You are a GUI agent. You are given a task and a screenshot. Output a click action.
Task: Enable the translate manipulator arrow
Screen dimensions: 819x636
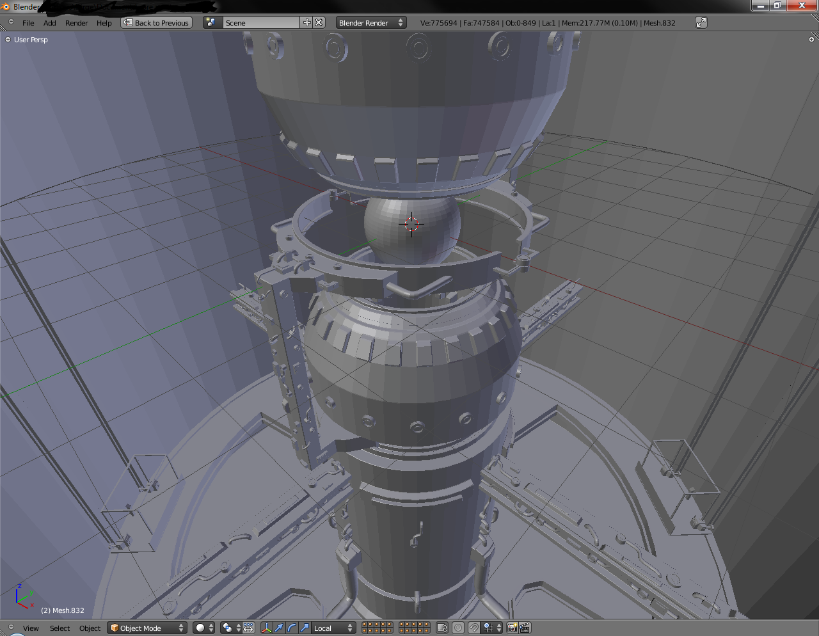tap(279, 628)
